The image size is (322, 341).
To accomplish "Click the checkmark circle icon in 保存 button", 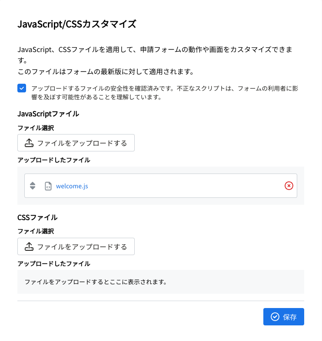I will click(x=275, y=317).
